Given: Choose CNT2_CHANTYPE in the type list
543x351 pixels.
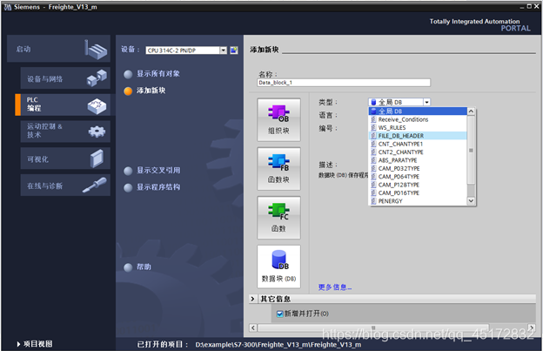Looking at the screenshot, I should (x=418, y=152).
